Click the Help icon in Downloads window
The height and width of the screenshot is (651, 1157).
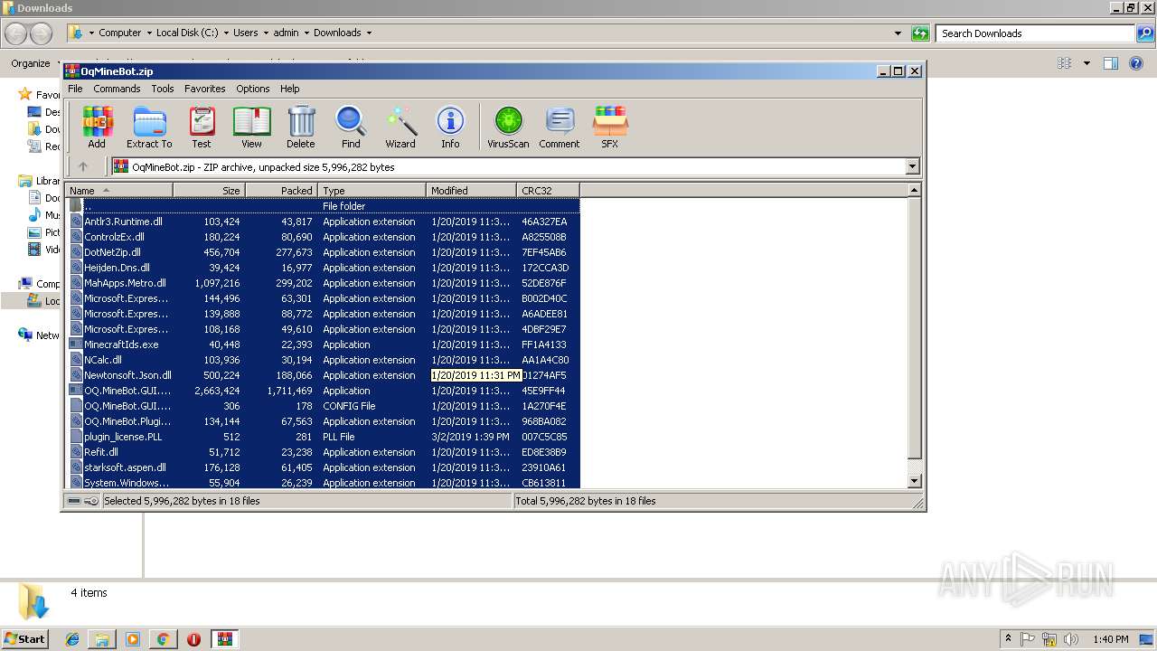[x=1136, y=63]
